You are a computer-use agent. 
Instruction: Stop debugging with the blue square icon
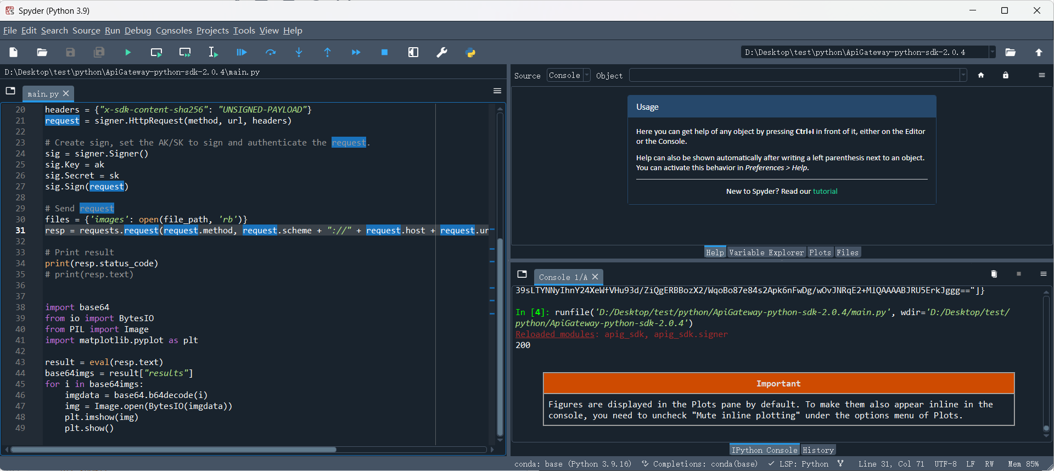pyautogui.click(x=384, y=53)
